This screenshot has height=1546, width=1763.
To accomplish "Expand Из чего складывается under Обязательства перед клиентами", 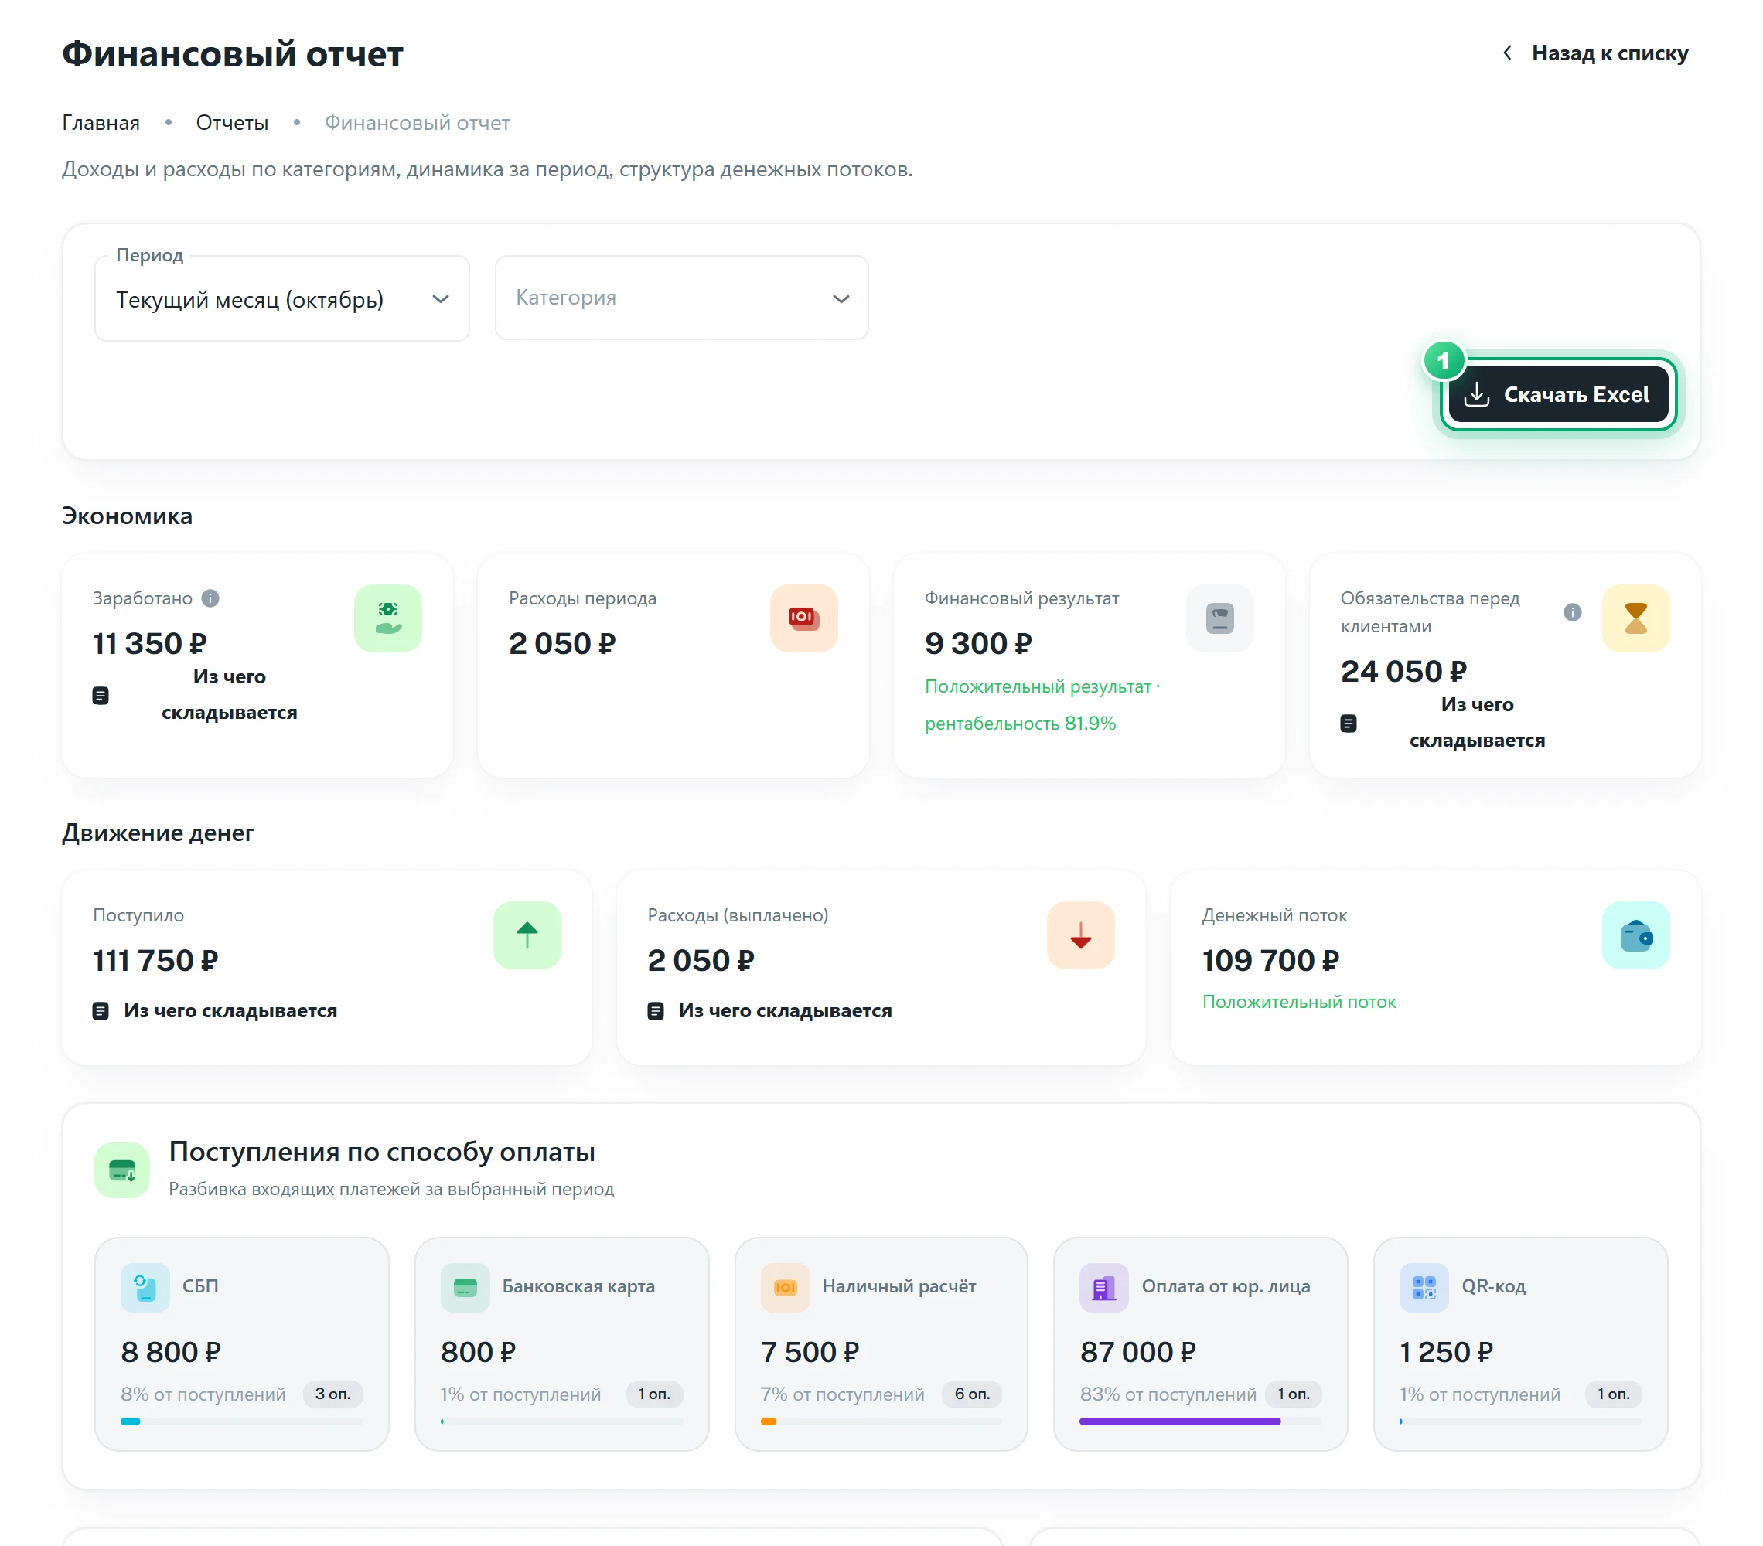I will pyautogui.click(x=1443, y=723).
